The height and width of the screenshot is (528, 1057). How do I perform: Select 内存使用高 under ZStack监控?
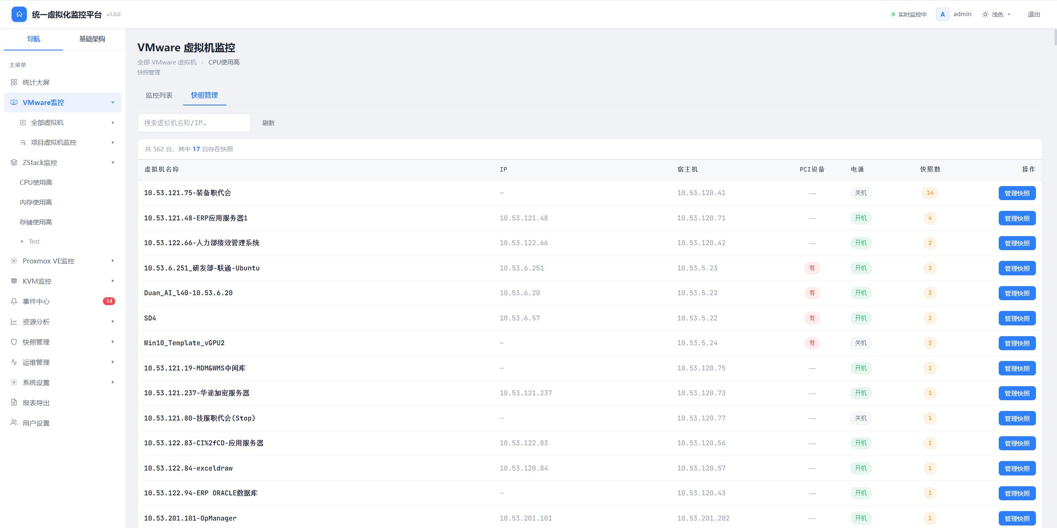pos(36,202)
